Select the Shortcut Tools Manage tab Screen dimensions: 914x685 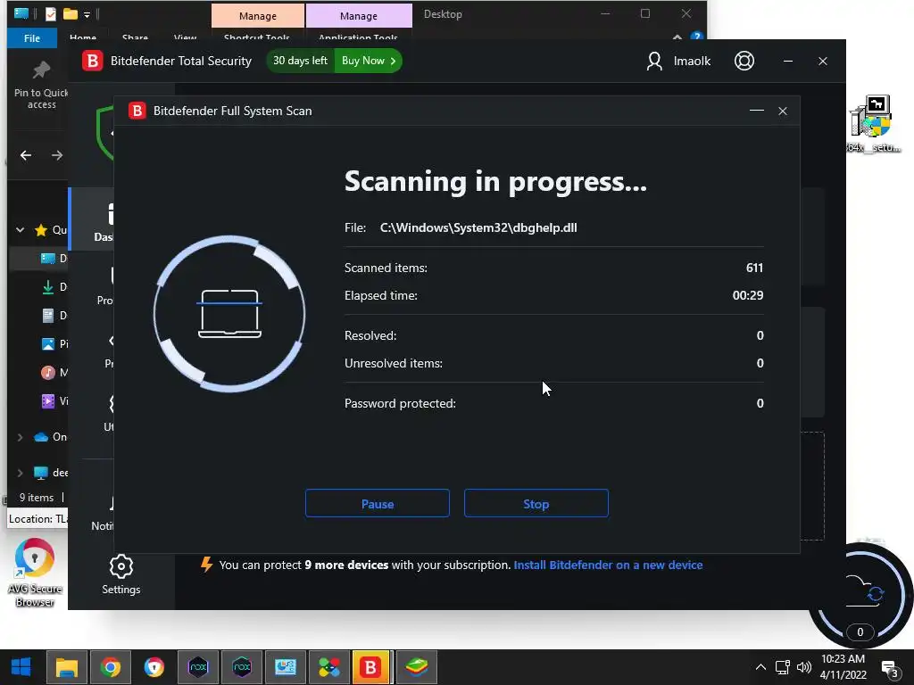point(258,16)
